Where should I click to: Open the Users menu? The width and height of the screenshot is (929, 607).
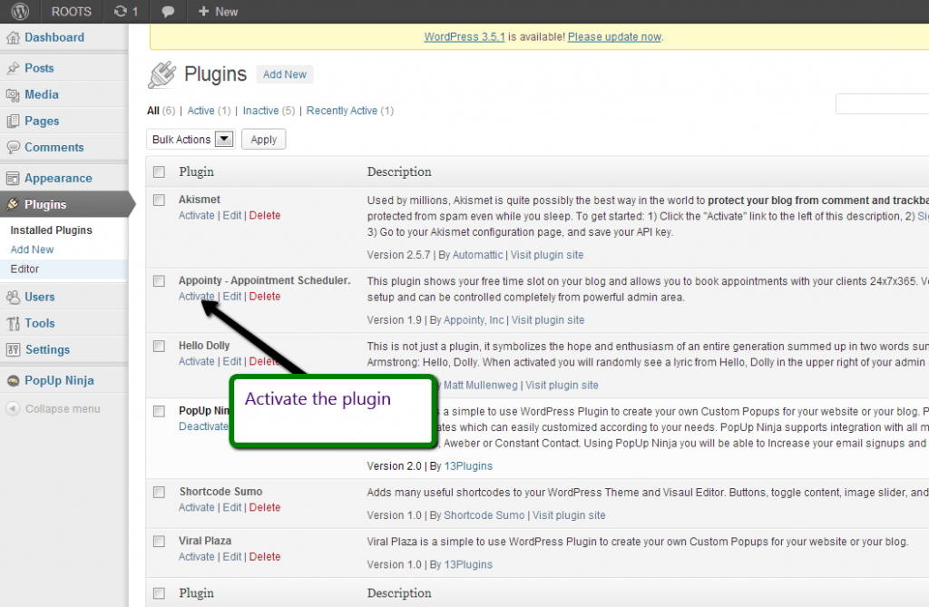coord(40,297)
